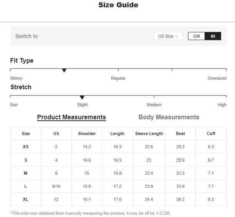Click the High stretch label
The width and height of the screenshot is (235, 217).
point(222,105)
